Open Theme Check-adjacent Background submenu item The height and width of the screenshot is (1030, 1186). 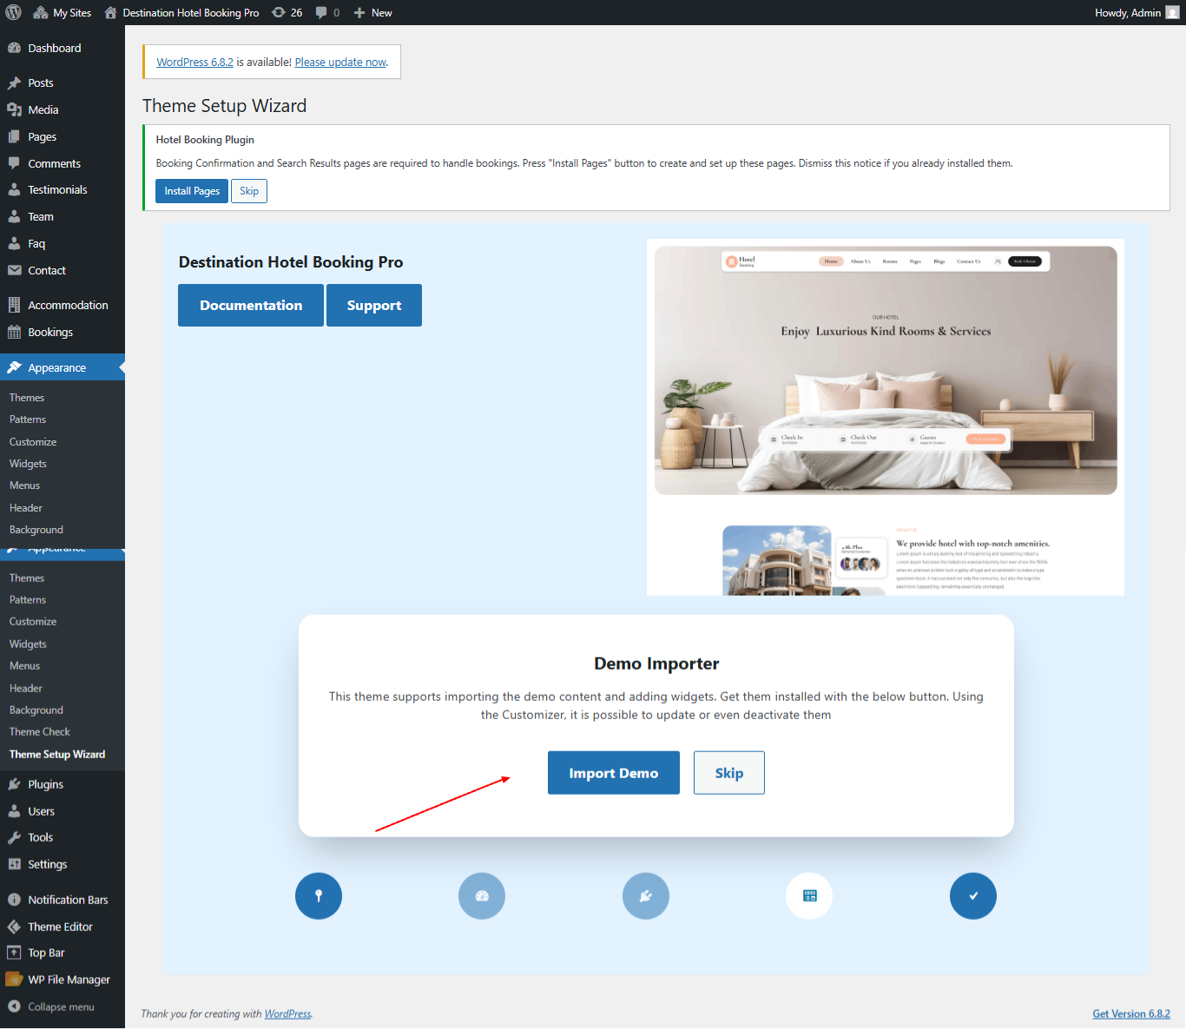[36, 710]
